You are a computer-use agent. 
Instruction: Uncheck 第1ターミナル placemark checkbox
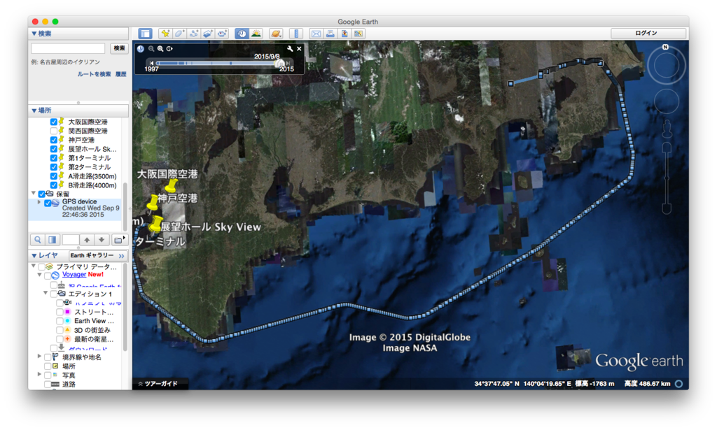pyautogui.click(x=53, y=158)
